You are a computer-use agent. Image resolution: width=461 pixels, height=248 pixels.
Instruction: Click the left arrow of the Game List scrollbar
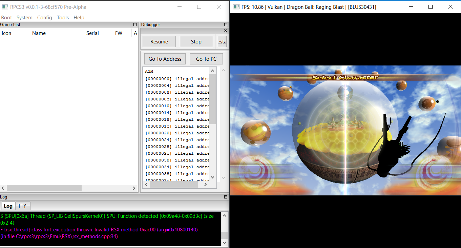click(x=3, y=188)
